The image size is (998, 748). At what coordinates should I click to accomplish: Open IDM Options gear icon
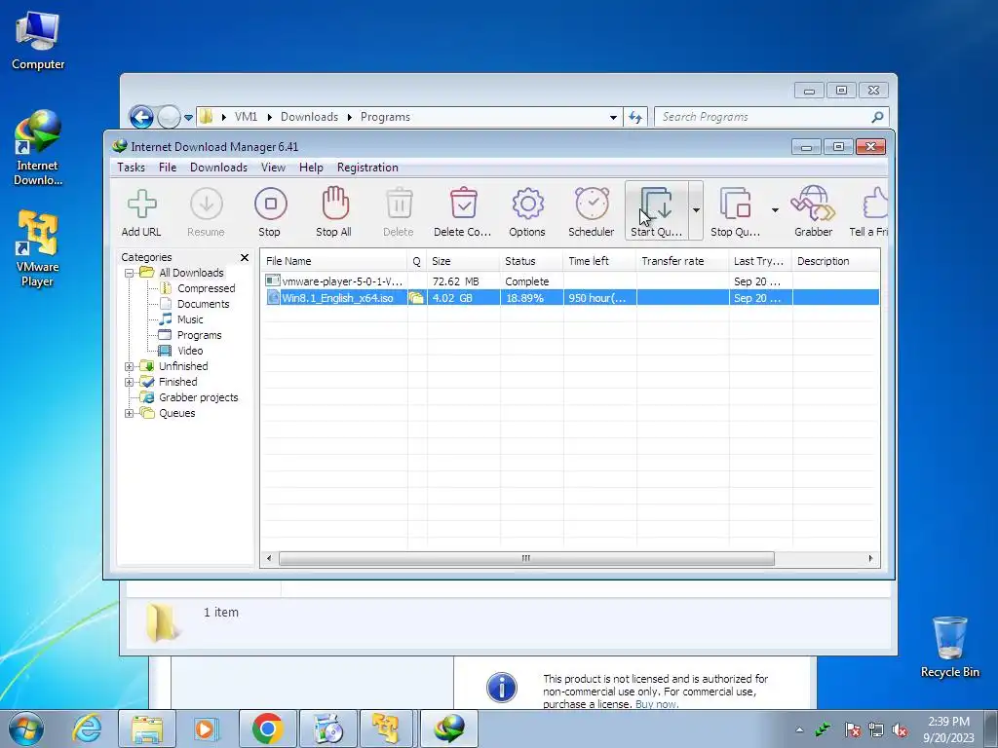click(527, 204)
